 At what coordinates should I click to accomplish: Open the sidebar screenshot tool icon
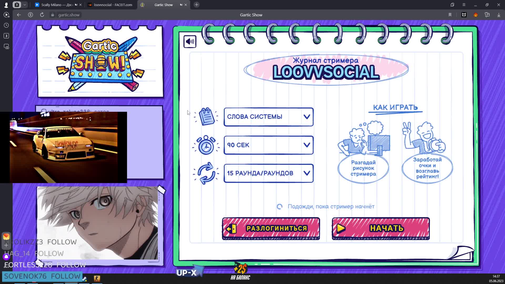click(x=6, y=47)
